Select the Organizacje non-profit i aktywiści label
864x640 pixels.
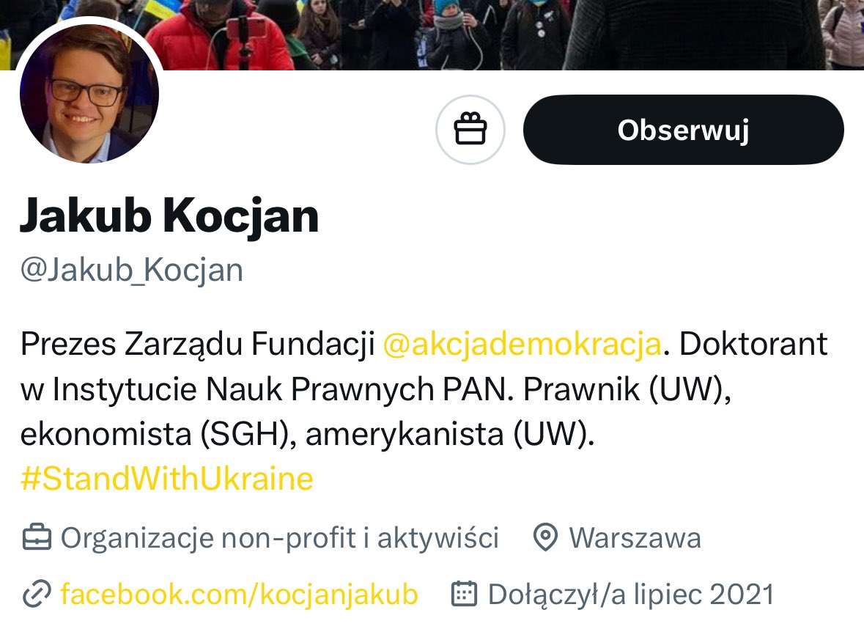[x=280, y=538]
